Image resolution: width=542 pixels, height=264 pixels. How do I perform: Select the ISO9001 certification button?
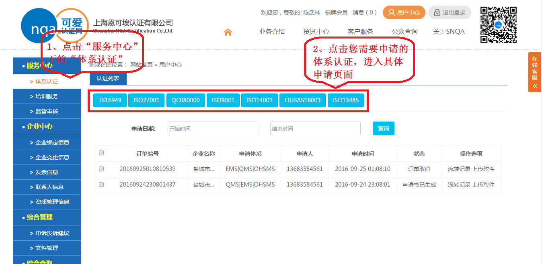(223, 100)
